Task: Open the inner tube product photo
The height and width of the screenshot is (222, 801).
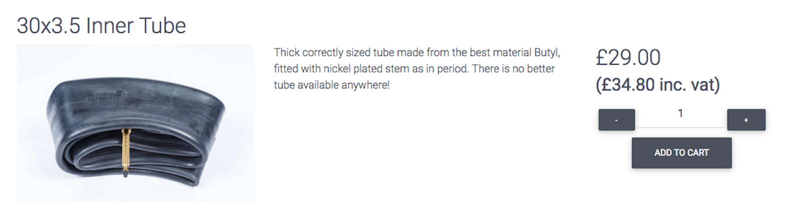Action: (135, 123)
